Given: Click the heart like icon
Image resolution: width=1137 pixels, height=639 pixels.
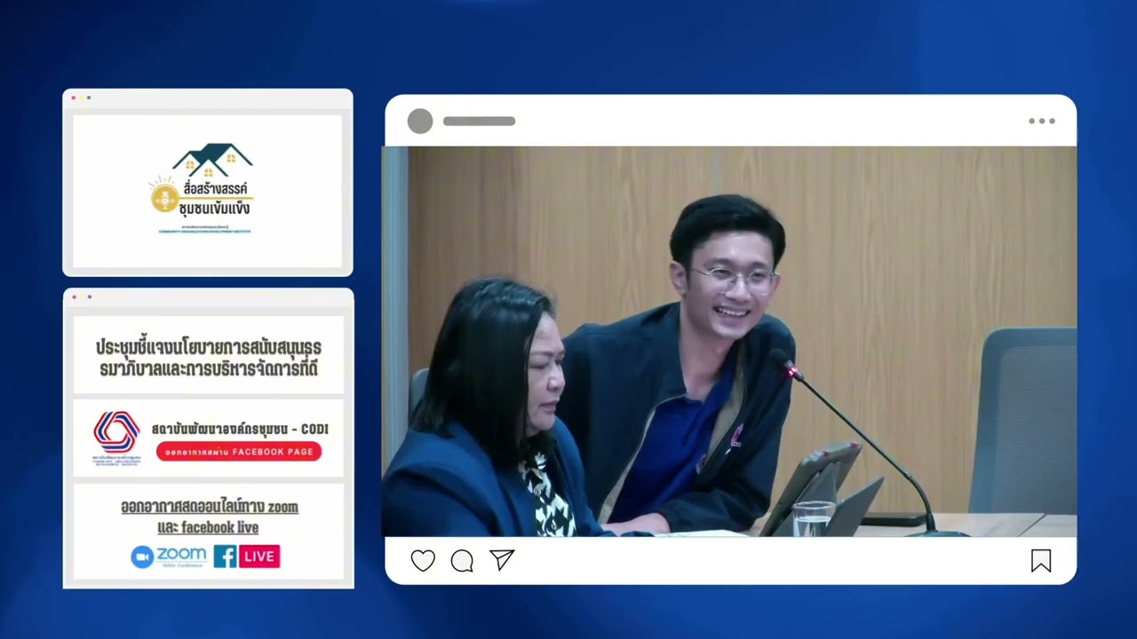Looking at the screenshot, I should pos(423,561).
